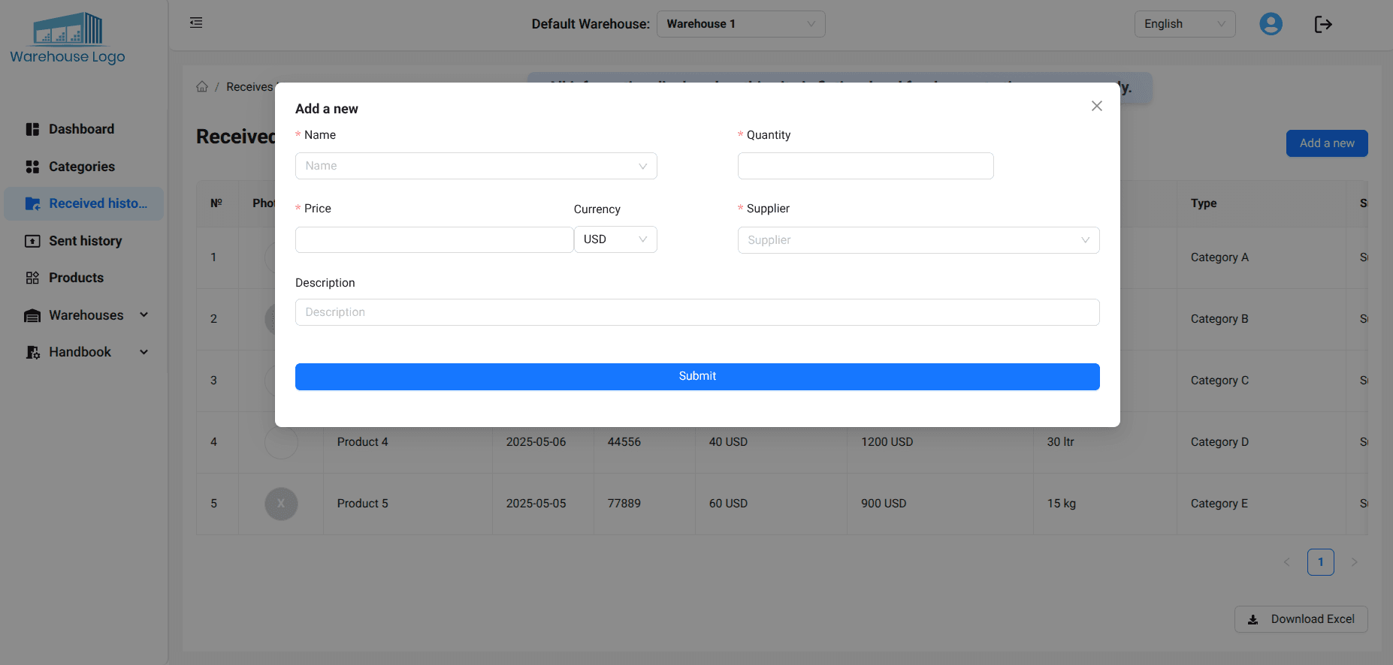This screenshot has width=1393, height=665.
Task: Open the Default Warehouse dropdown
Action: click(741, 24)
